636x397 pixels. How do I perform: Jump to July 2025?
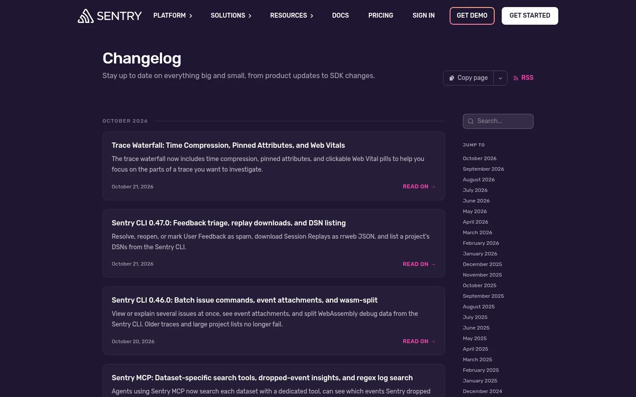[x=475, y=317]
